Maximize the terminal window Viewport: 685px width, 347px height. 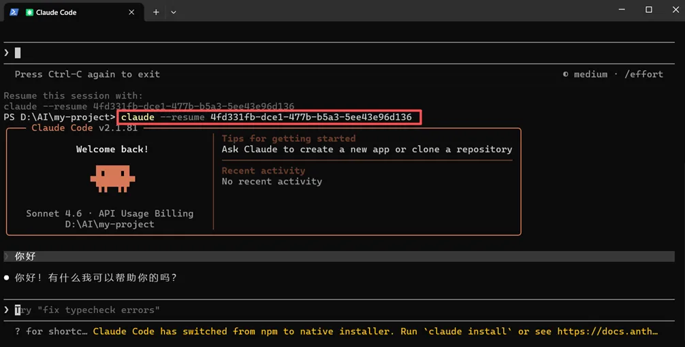click(649, 10)
